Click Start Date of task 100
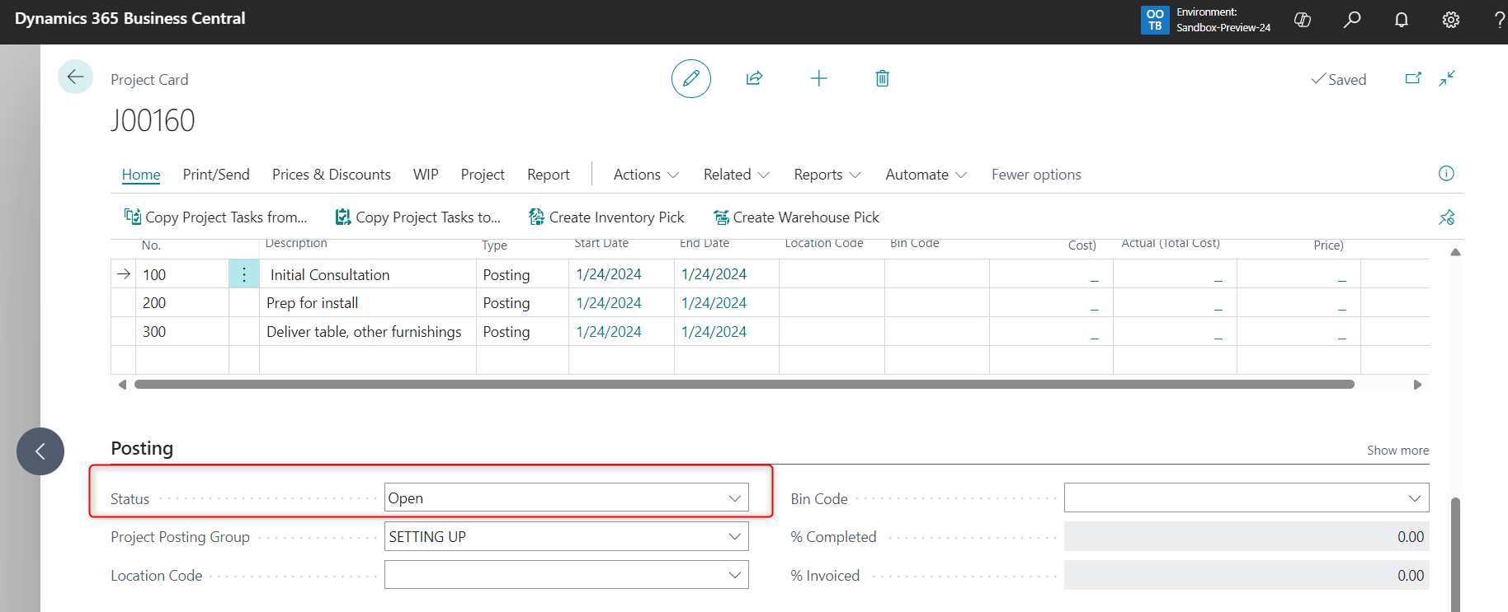This screenshot has height=612, width=1508. pos(609,274)
